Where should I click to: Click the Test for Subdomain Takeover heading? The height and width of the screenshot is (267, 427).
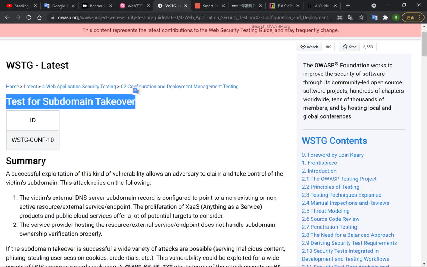click(70, 101)
